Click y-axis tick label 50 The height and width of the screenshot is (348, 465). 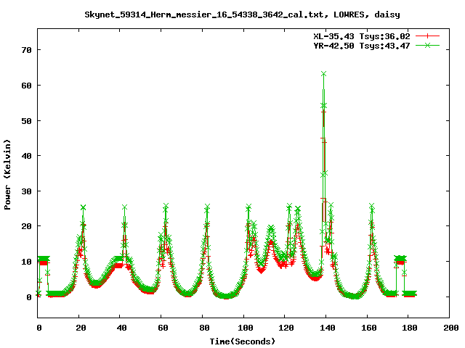27,121
